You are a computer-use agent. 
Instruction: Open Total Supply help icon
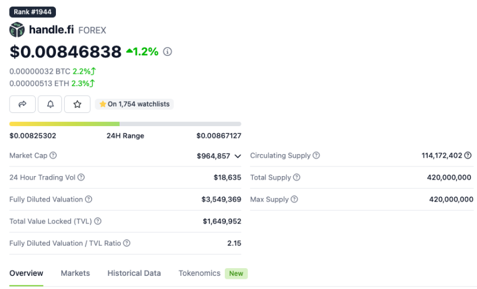pyautogui.click(x=297, y=177)
